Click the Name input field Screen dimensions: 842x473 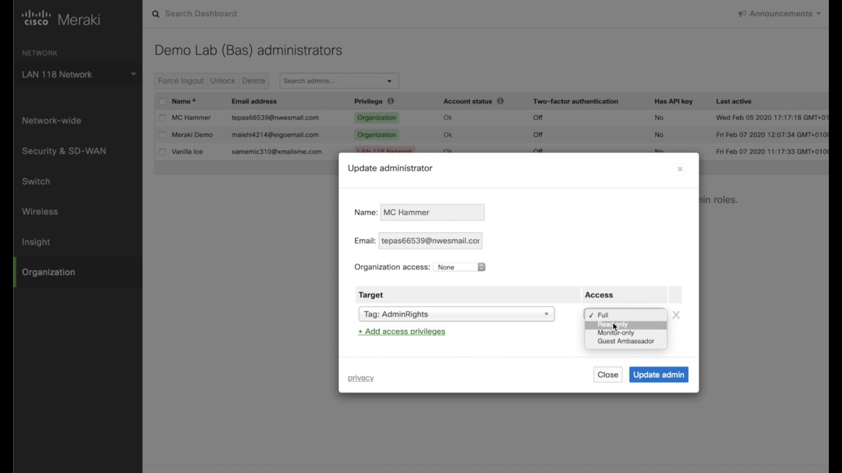tap(432, 212)
